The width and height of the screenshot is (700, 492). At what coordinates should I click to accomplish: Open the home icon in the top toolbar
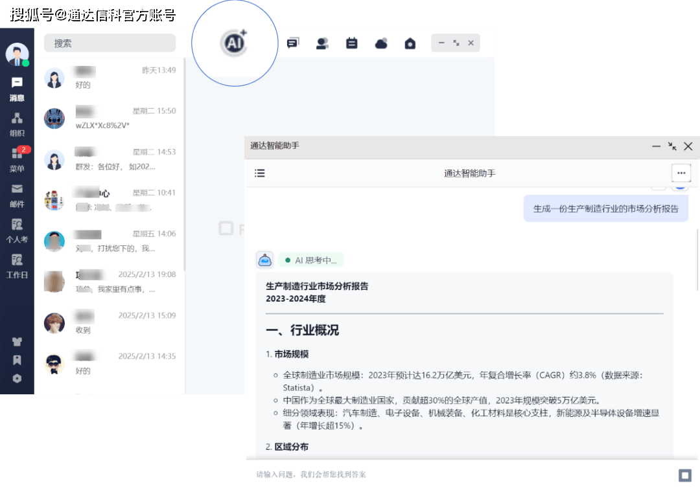(x=410, y=43)
